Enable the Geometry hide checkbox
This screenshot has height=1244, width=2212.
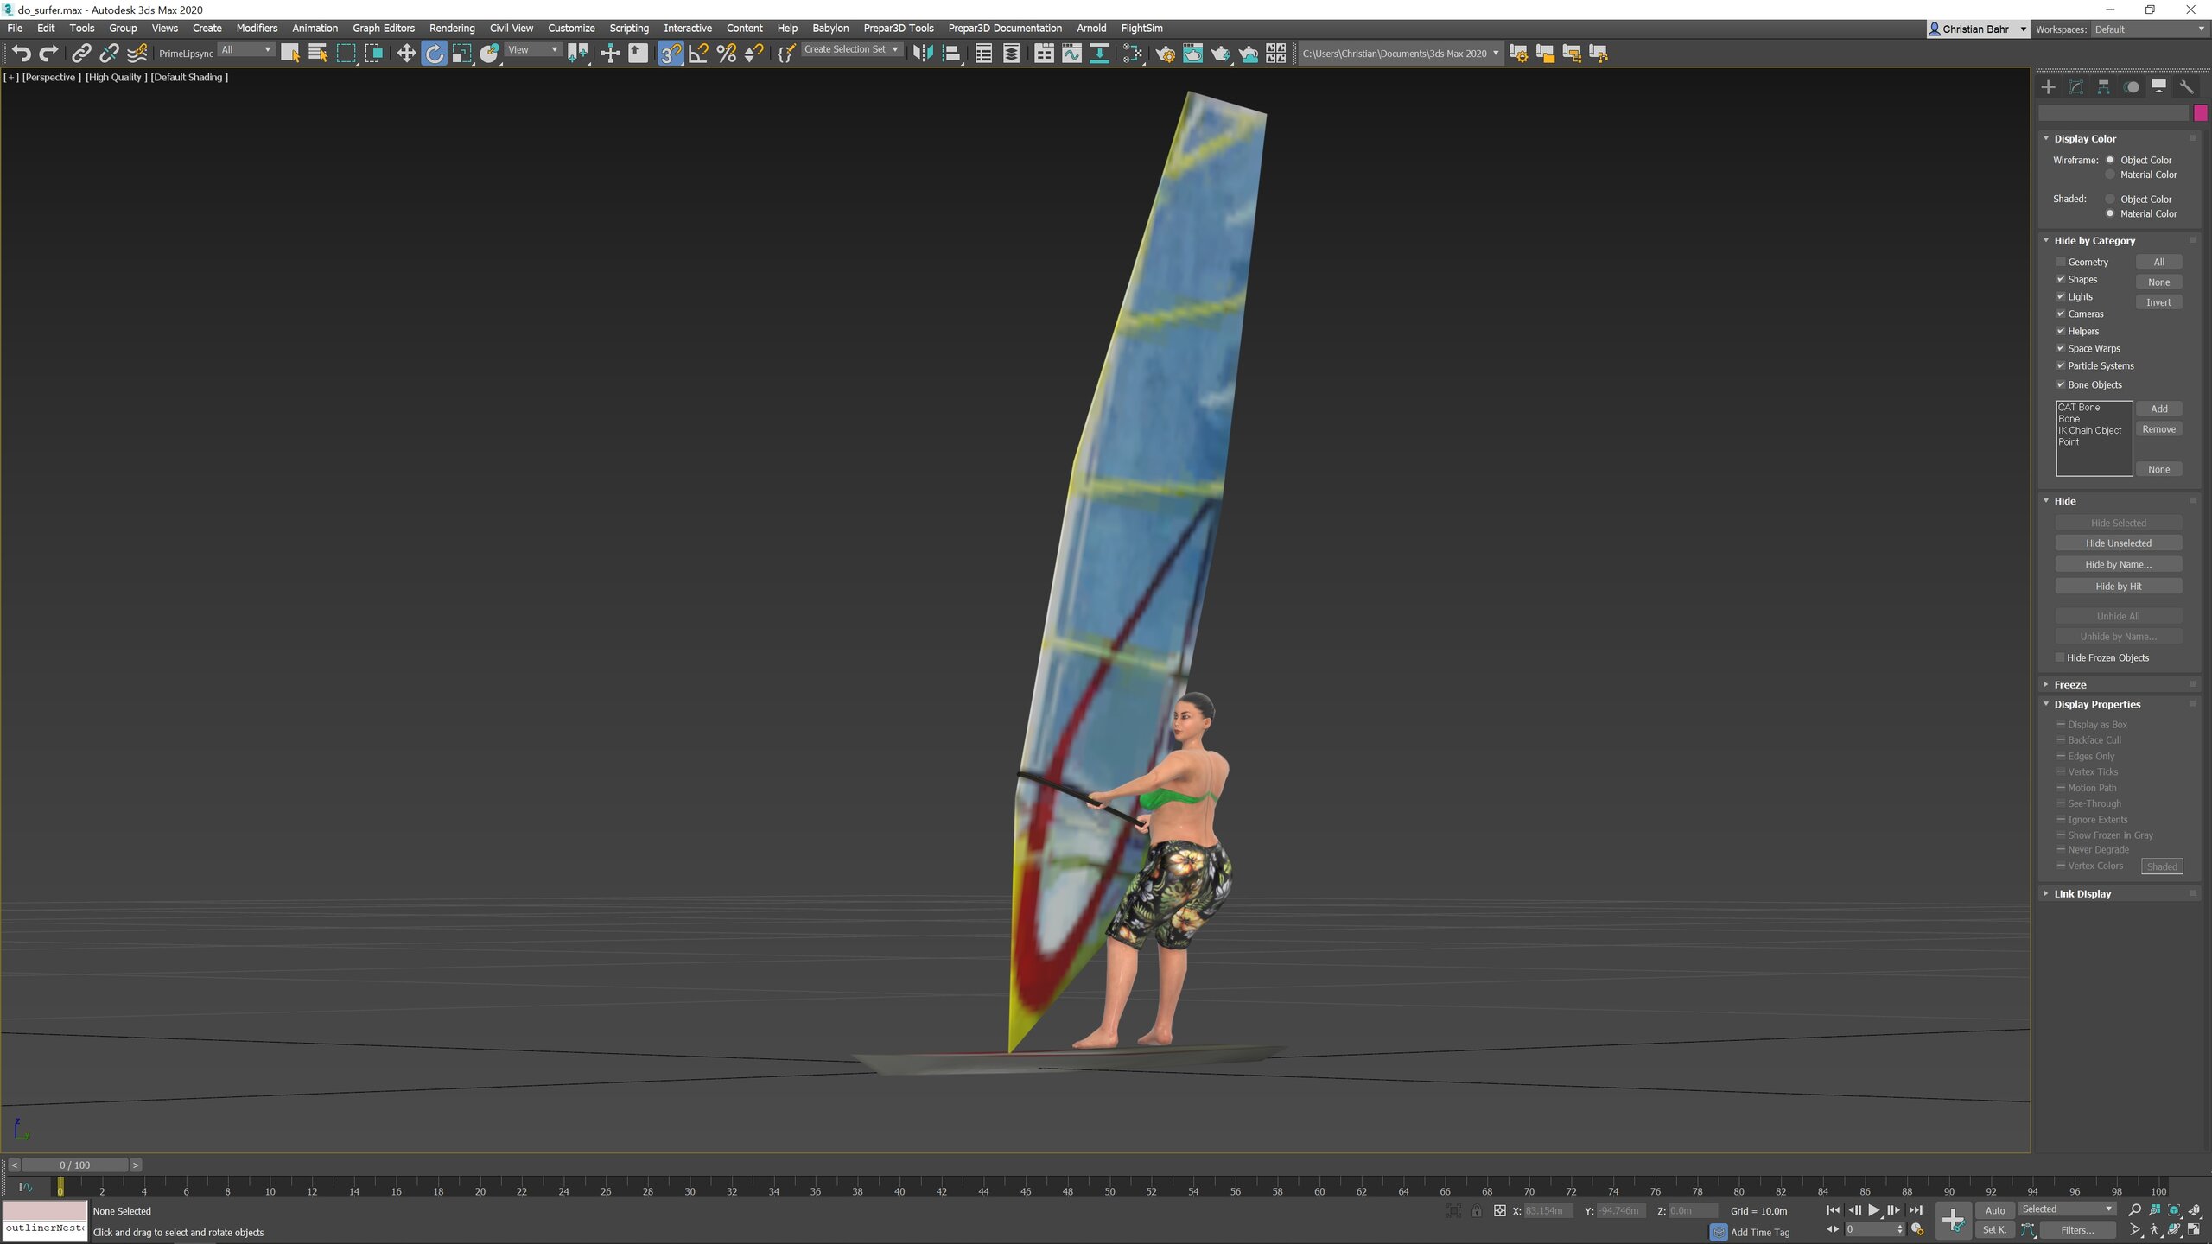2061,262
